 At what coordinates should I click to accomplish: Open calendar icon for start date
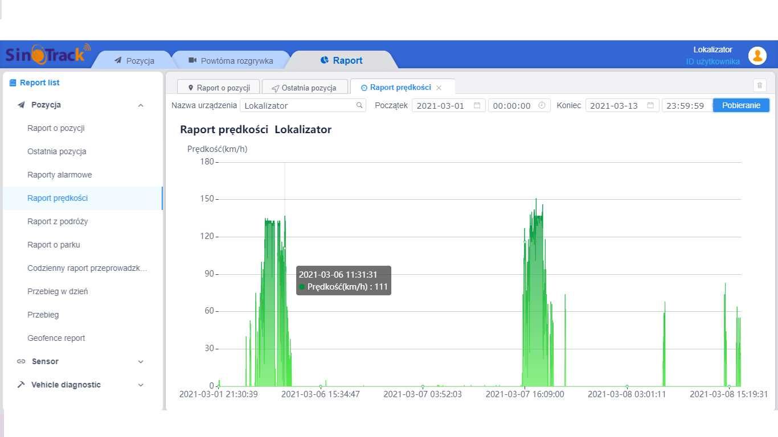(477, 105)
